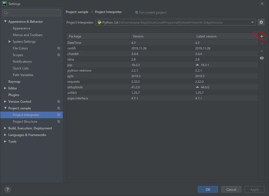Collapse the Project: sample section
The height and width of the screenshot is (196, 269).
[x=5, y=108]
